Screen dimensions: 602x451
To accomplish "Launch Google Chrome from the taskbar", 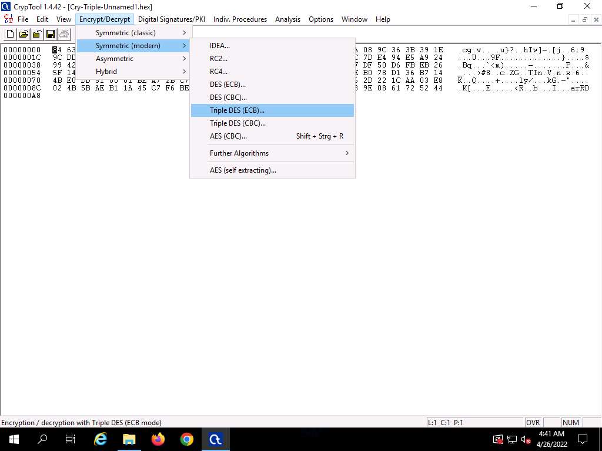I will click(187, 439).
